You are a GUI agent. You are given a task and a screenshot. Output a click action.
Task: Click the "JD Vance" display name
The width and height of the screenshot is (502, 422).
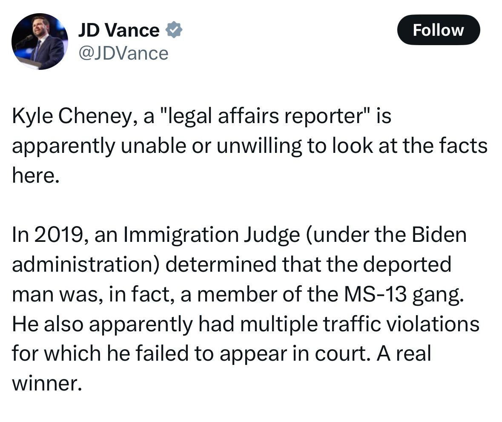118,30
